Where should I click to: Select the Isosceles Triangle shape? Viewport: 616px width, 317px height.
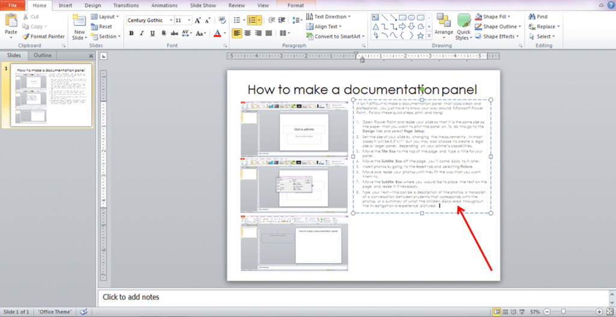pos(375,26)
